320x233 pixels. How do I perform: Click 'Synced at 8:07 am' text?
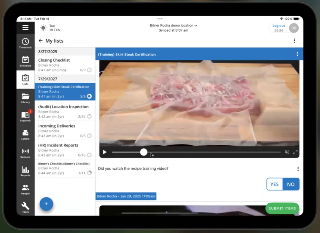tap(173, 30)
